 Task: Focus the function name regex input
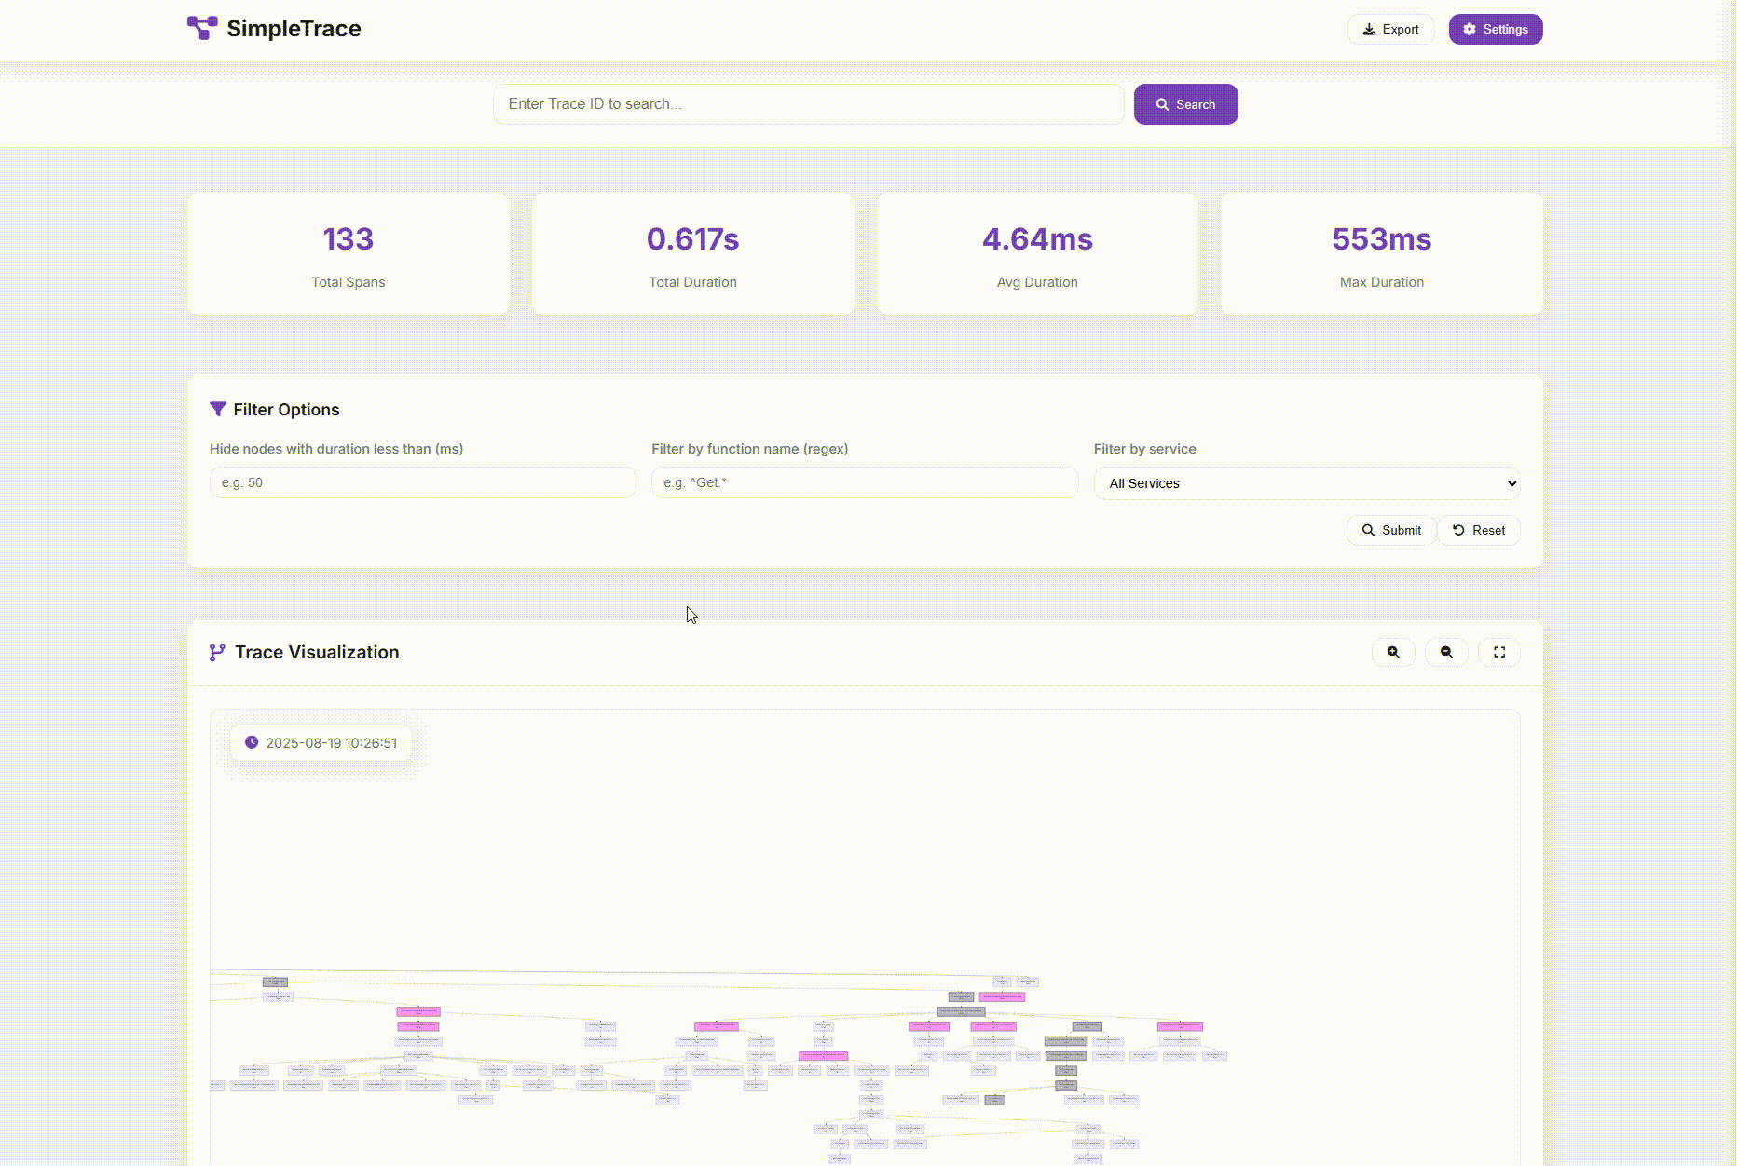click(x=865, y=482)
